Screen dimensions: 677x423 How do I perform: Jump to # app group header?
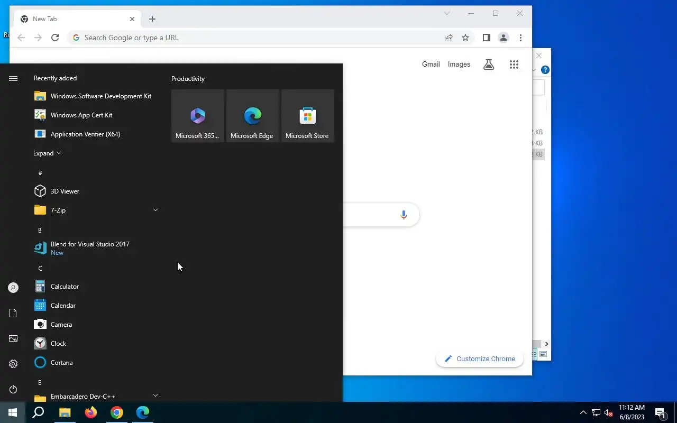[x=40, y=173]
